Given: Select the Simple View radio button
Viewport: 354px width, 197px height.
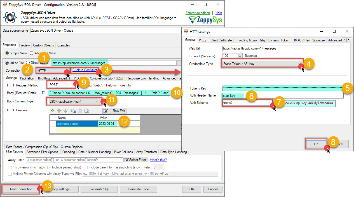Looking at the screenshot, I should click(x=7, y=53).
